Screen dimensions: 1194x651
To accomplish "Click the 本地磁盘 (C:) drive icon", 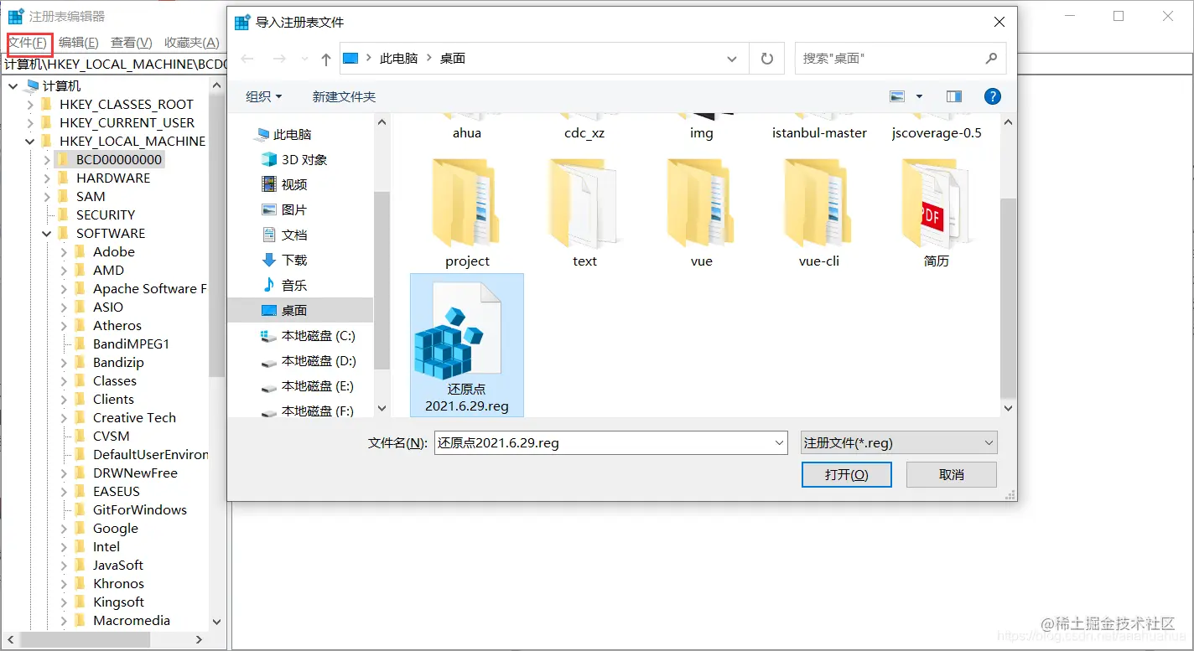I will [x=268, y=335].
